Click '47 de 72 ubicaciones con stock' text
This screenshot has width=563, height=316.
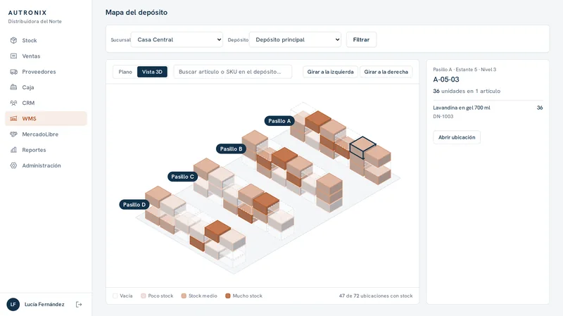point(376,296)
